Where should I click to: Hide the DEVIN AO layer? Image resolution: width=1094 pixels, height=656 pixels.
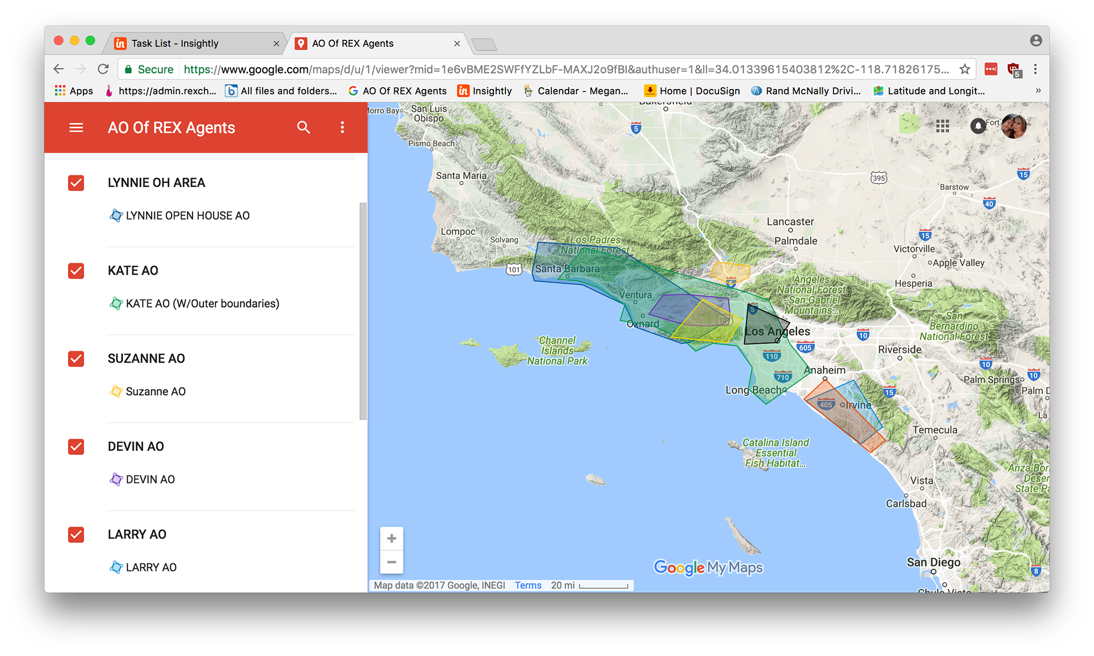[x=76, y=447]
